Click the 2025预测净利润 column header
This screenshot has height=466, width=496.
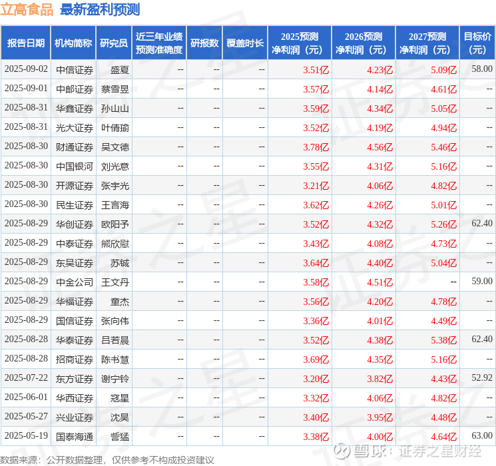(300, 43)
